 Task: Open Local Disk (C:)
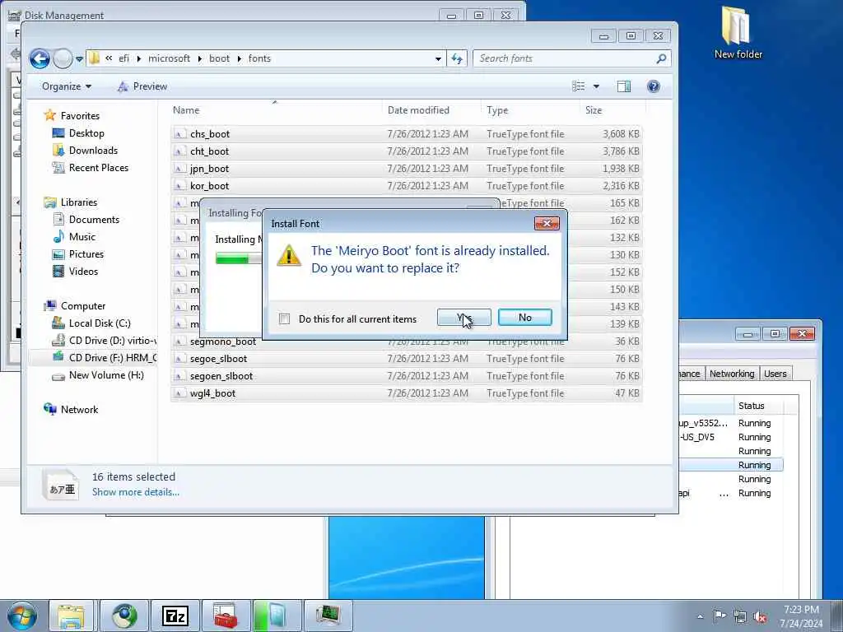pos(100,323)
